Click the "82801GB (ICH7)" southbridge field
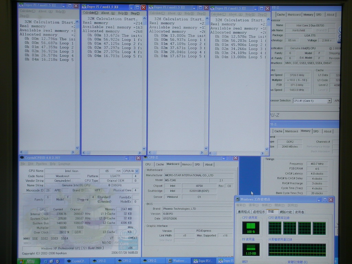352x264 pixels. pos(199,191)
